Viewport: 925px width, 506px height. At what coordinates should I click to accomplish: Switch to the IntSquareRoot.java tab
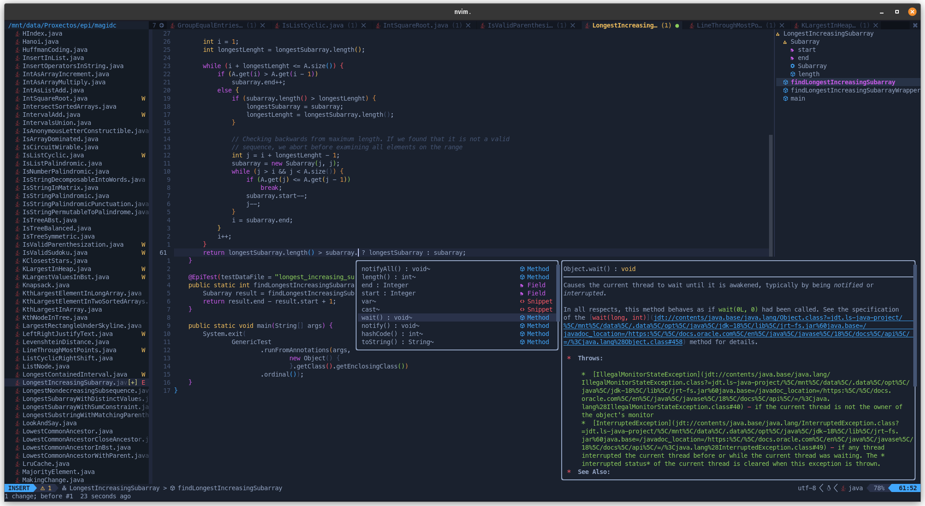point(415,25)
